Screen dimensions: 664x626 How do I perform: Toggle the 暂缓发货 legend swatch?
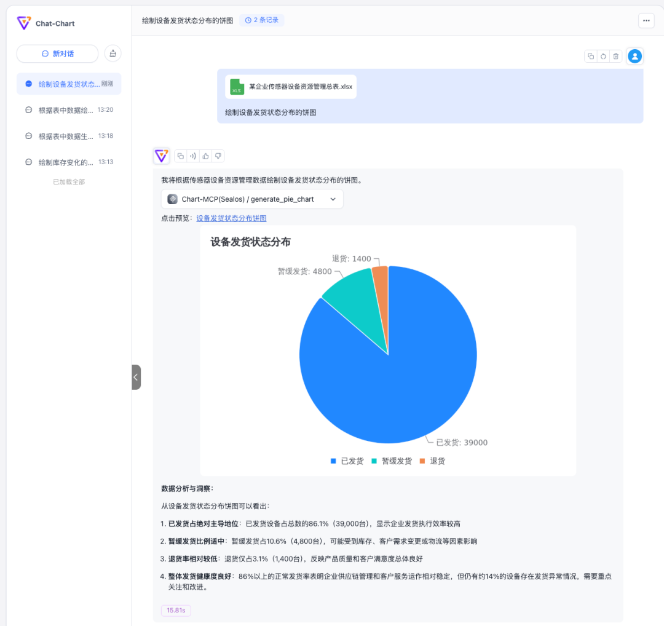click(x=374, y=461)
